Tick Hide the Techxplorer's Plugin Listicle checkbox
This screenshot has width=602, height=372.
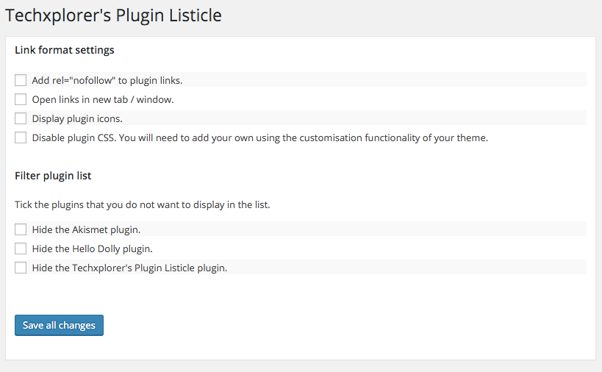click(x=21, y=268)
